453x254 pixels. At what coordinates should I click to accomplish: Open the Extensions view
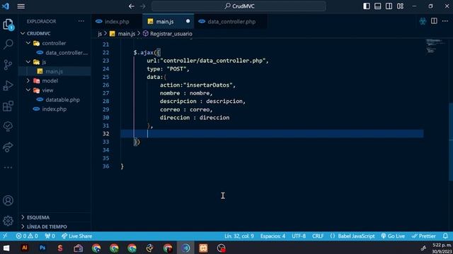pos(8,106)
